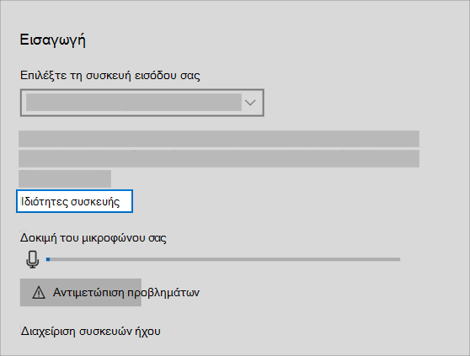The height and width of the screenshot is (356, 470).
Task: Click the Δοκιμή του μικροφώνου σας label
Action: pos(93,238)
